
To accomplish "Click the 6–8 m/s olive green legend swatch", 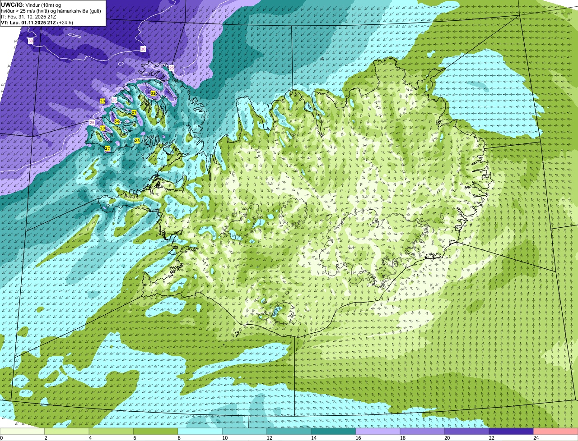I will (155, 432).
